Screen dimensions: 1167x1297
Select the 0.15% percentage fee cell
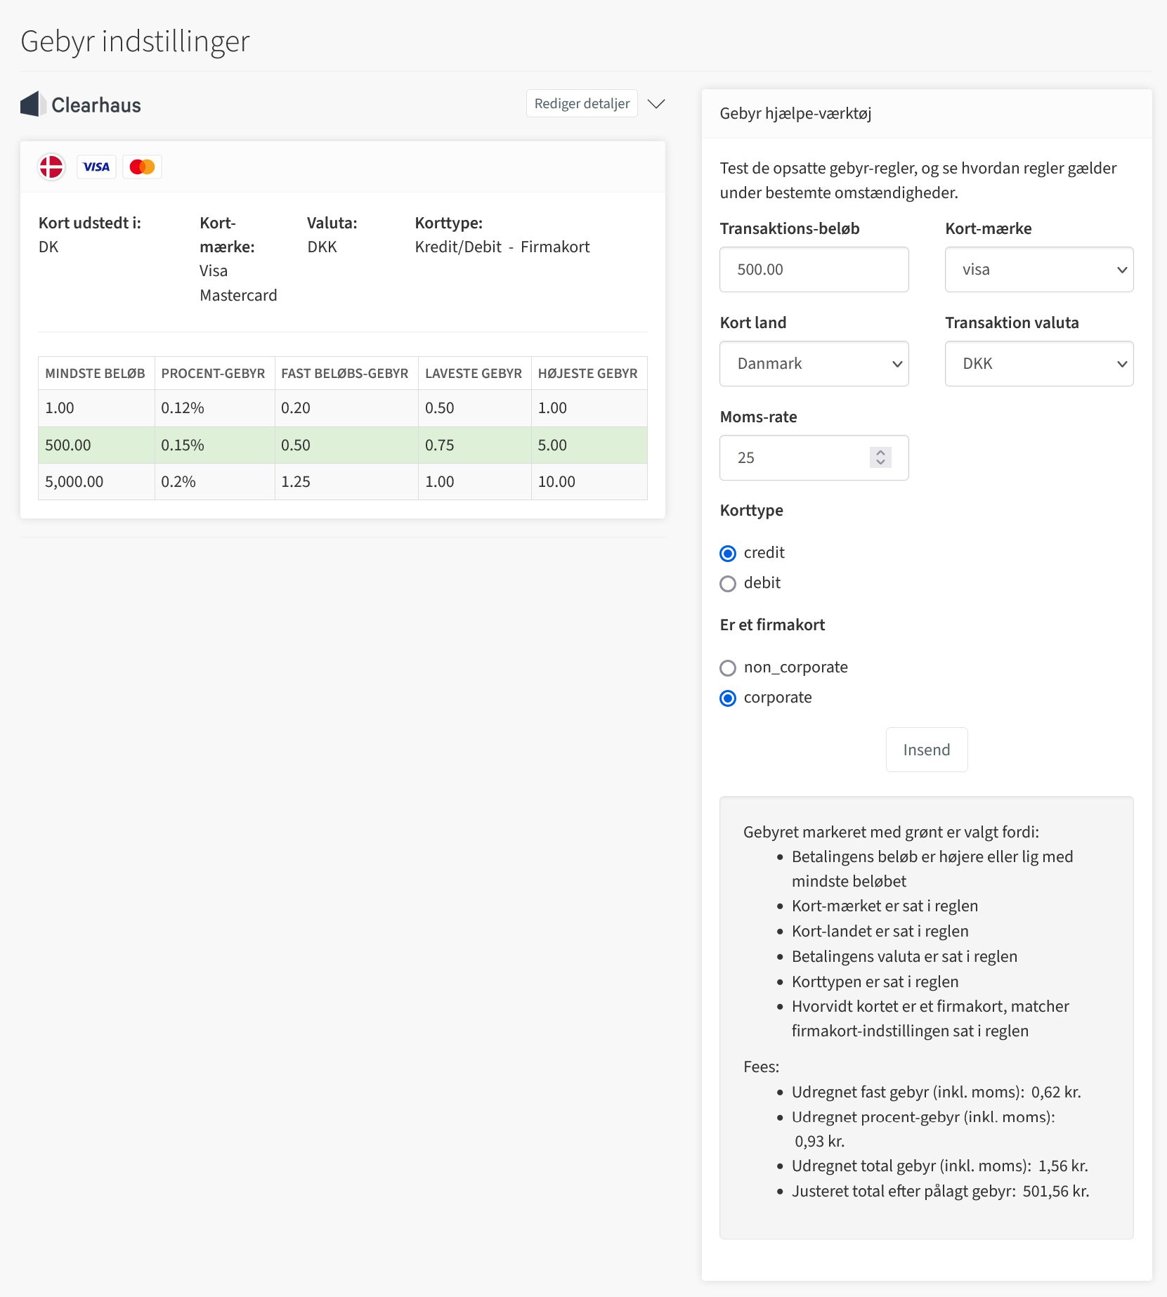coord(214,445)
